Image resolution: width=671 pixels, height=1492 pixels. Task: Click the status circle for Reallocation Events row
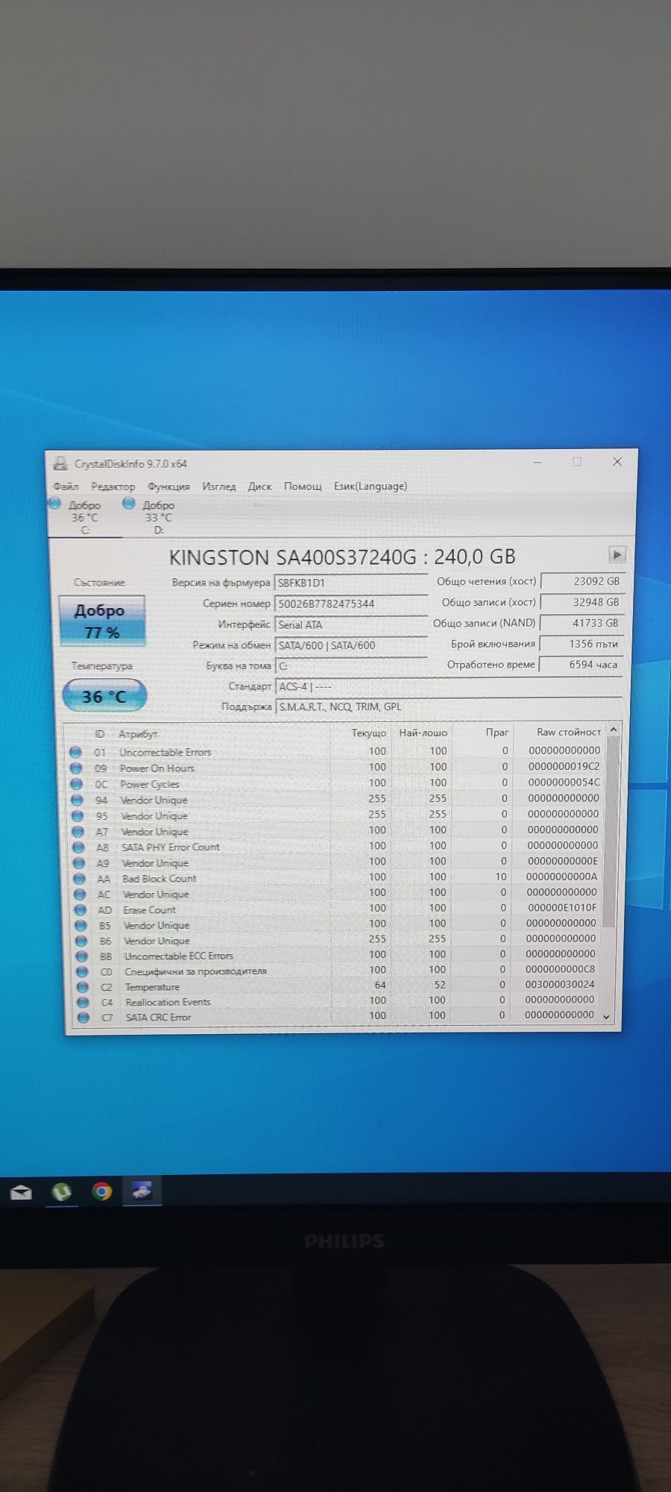tap(84, 1002)
